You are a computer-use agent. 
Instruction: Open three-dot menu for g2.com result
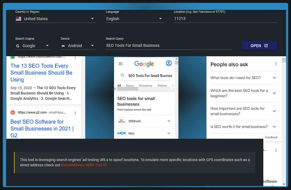click(x=75, y=113)
